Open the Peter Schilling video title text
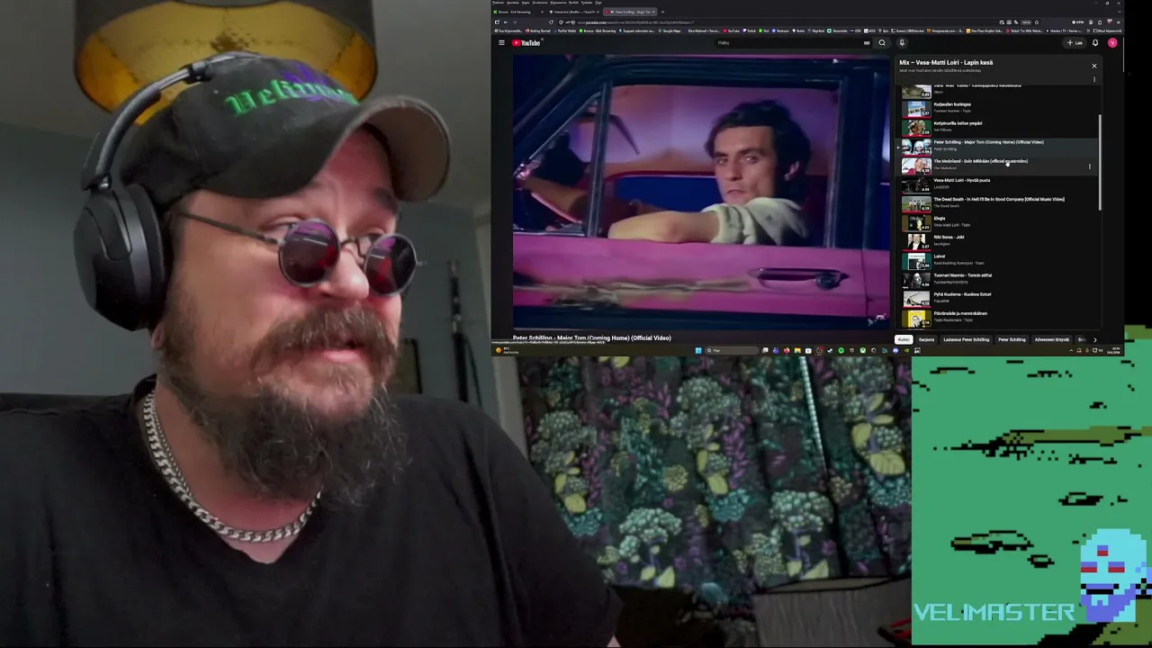 (x=591, y=338)
